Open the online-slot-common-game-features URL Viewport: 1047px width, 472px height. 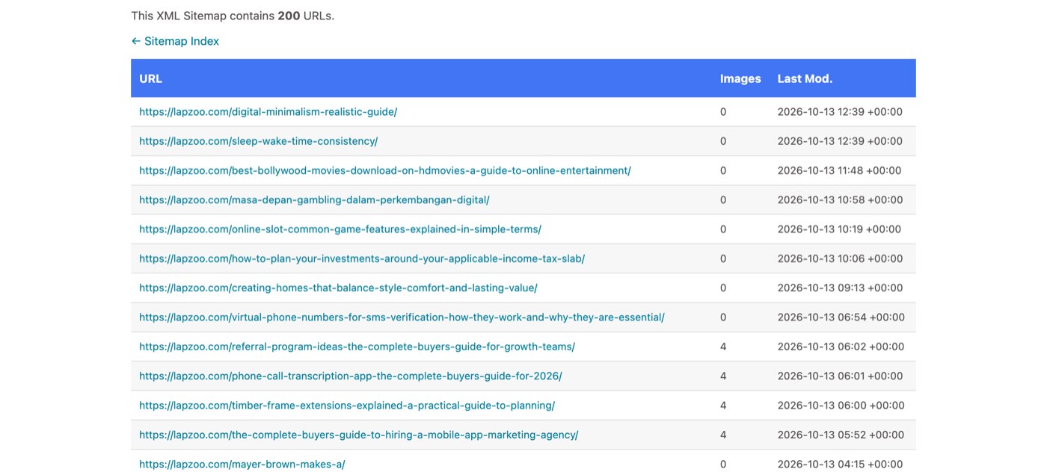340,229
